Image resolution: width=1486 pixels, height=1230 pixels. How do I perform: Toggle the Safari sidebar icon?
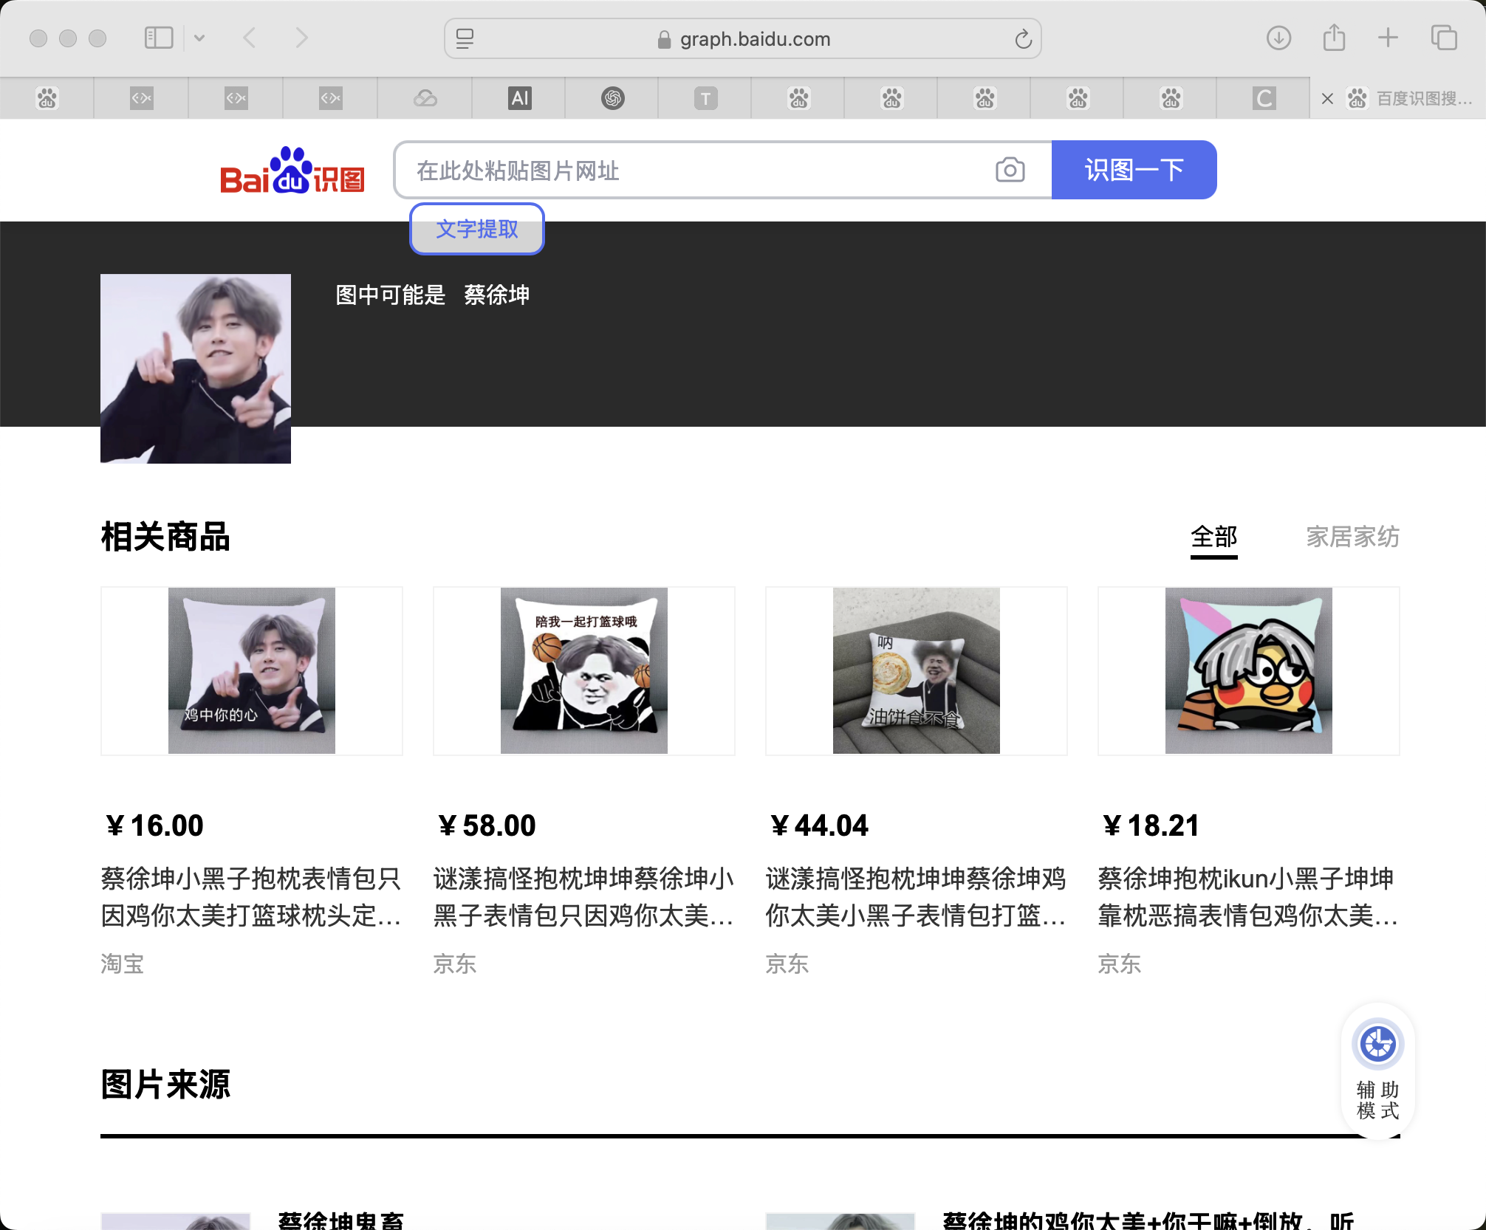[x=159, y=38]
